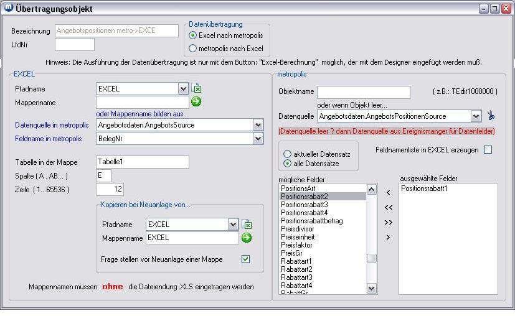The height and width of the screenshot is (316, 515).
Task: Open the 'Datenquelle in metropolis' dropdown
Action: click(258, 125)
